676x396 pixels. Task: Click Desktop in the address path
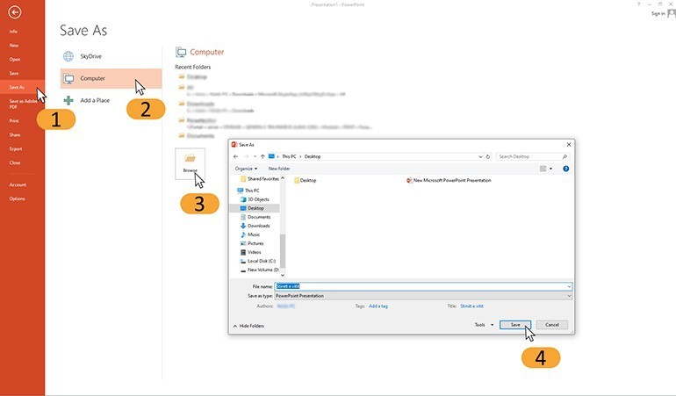[313, 156]
